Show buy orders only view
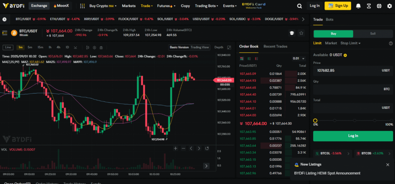This screenshot has height=184, width=395. click(249, 58)
